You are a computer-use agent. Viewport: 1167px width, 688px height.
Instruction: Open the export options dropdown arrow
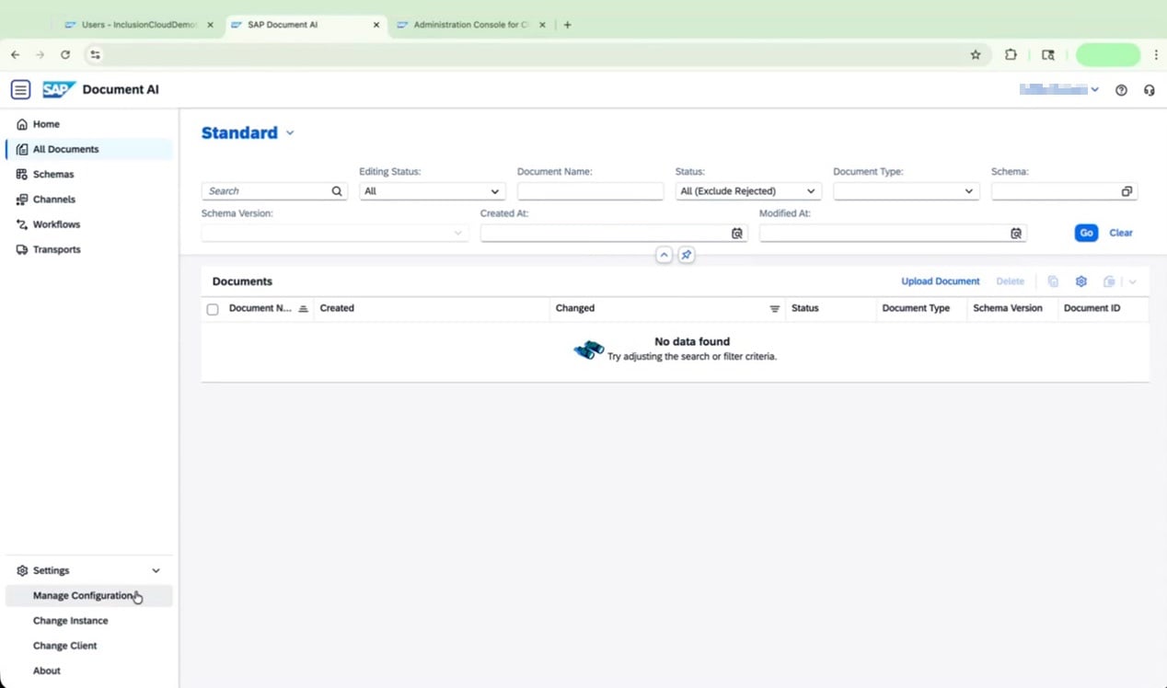click(1132, 281)
